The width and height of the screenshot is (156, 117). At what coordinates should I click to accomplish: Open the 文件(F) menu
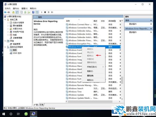pos(7,8)
